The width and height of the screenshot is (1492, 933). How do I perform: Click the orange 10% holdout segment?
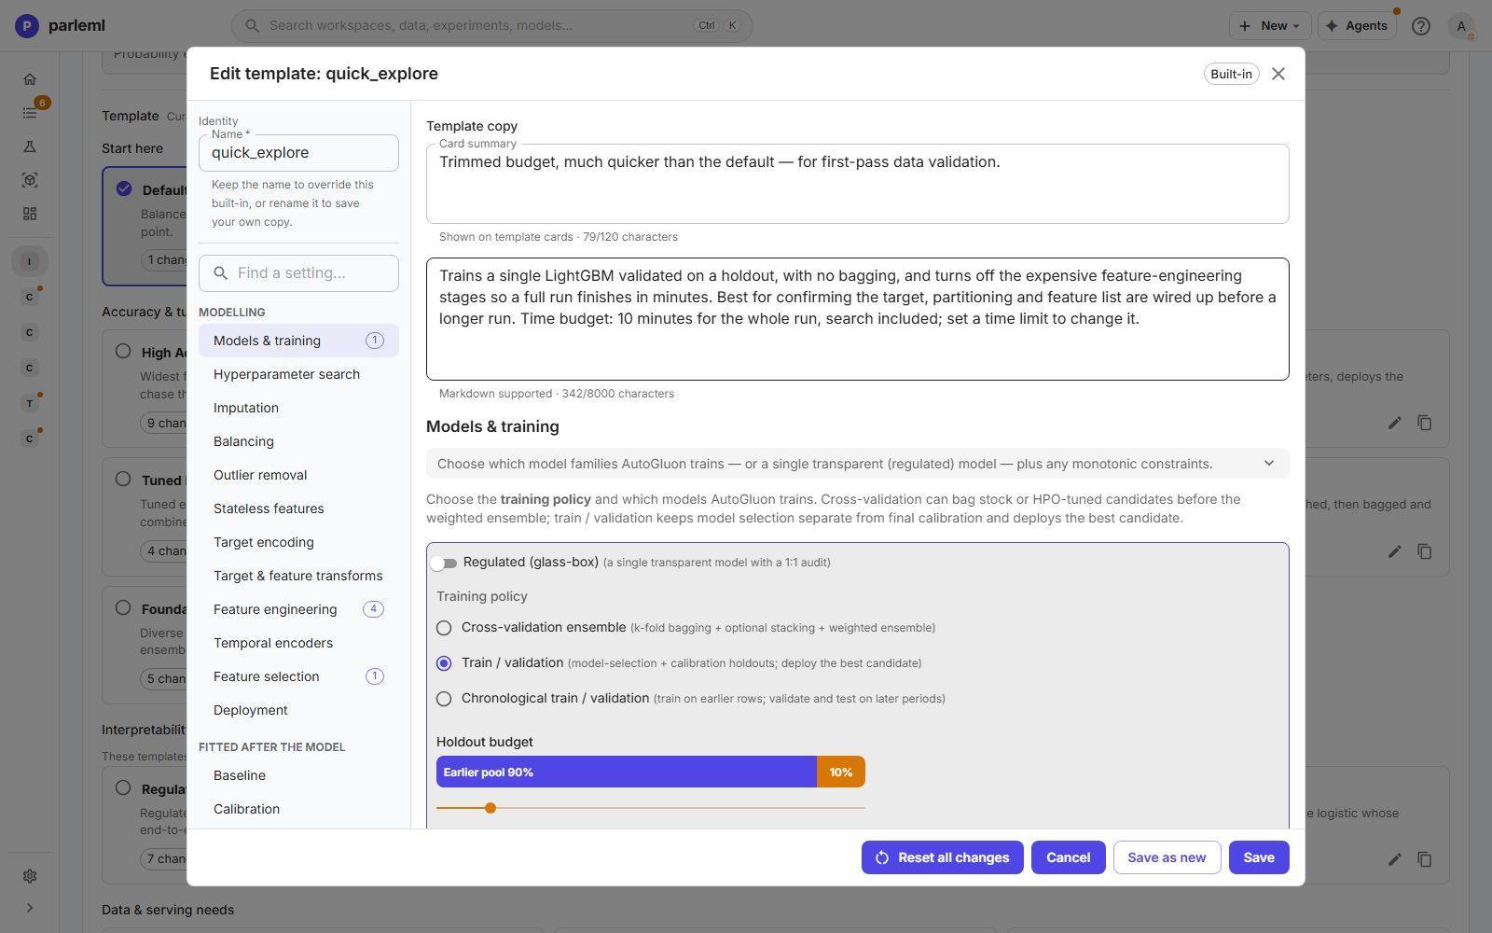tap(841, 773)
